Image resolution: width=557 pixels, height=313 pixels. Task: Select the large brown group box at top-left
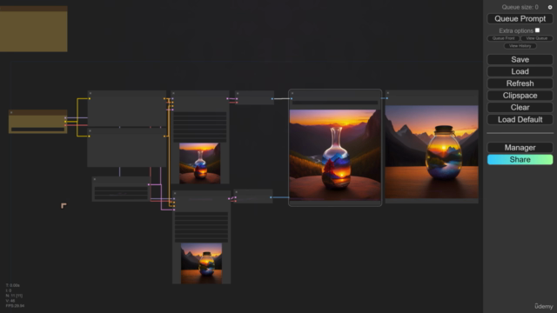(x=33, y=29)
